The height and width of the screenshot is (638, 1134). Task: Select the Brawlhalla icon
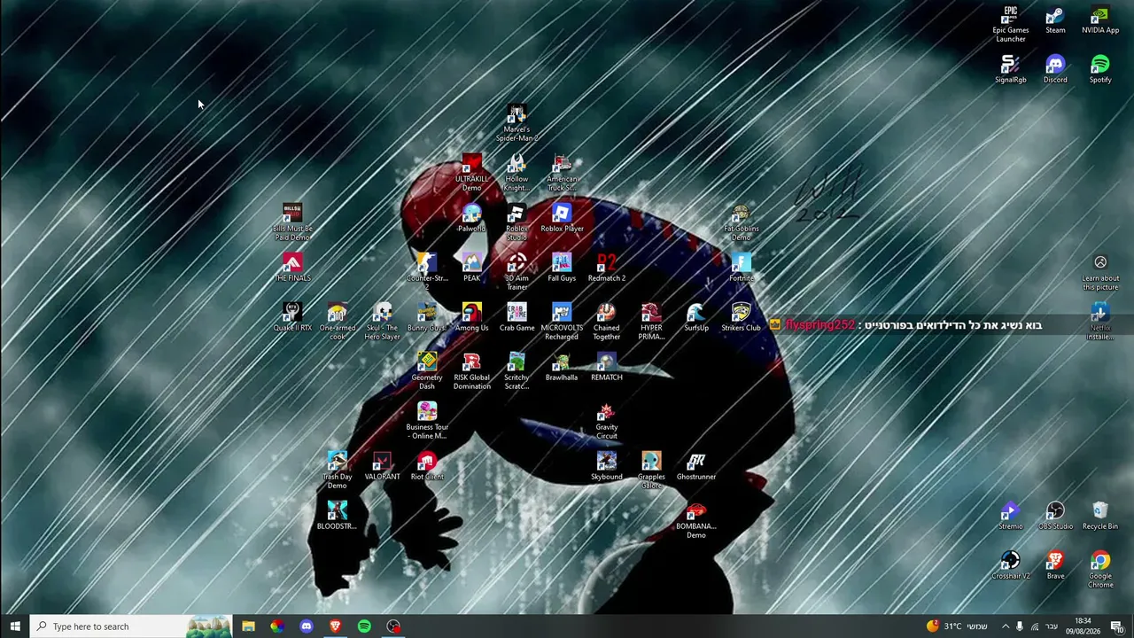[562, 368]
